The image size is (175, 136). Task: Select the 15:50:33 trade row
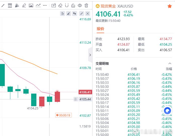pos(134,83)
